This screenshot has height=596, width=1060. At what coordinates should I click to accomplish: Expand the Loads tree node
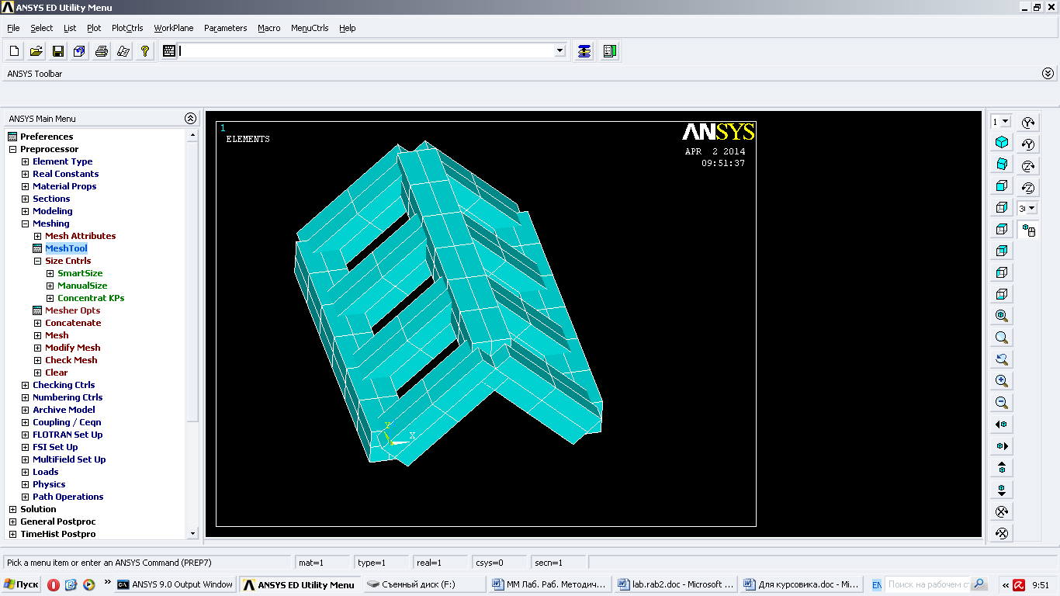click(25, 472)
